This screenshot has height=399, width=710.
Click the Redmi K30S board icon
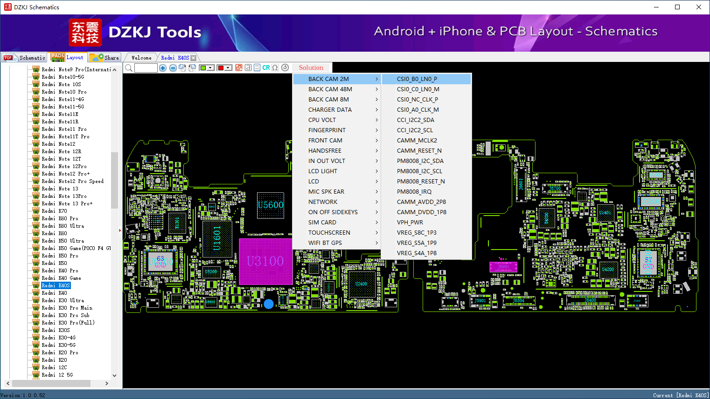point(36,330)
